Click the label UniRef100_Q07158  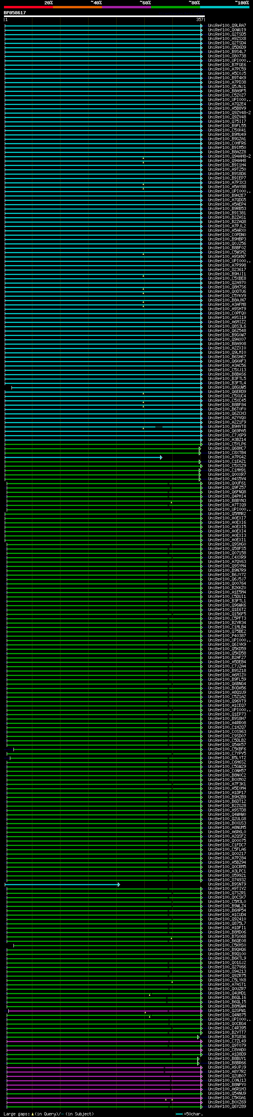227,553
